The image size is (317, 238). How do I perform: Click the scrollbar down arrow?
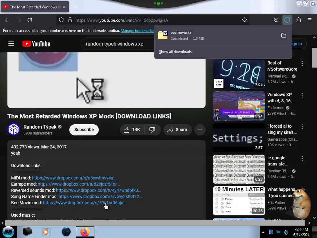coord(314,218)
